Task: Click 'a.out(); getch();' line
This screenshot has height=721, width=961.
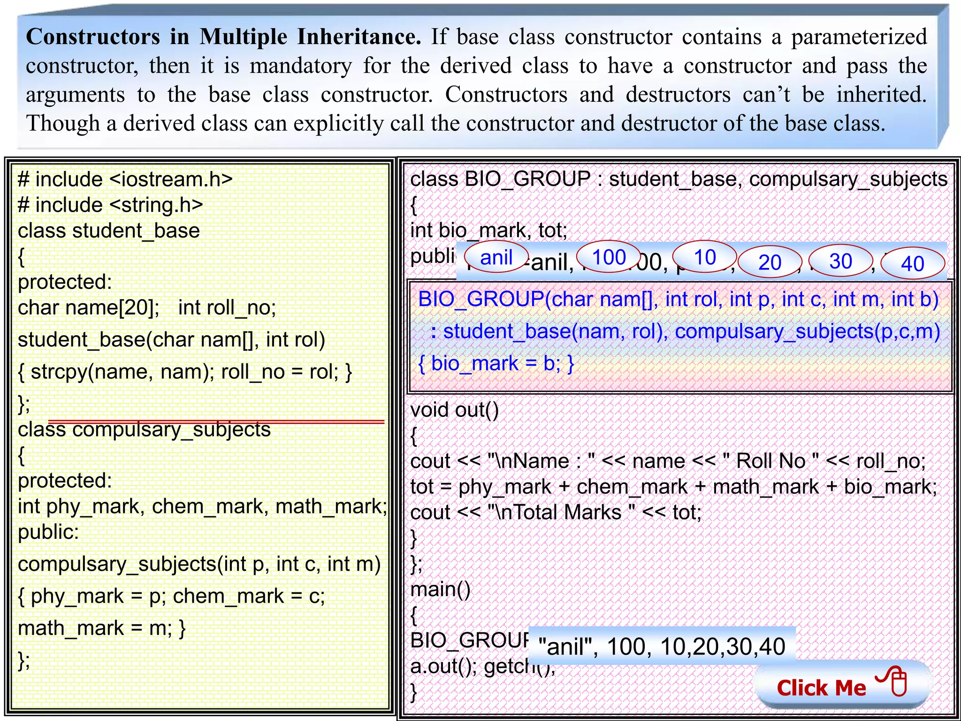Action: click(482, 666)
